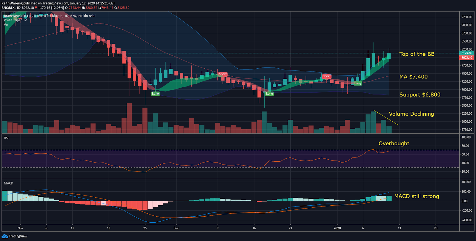Click the Long signal marker near November 25
This screenshot has width=476, height=241.
point(155,94)
